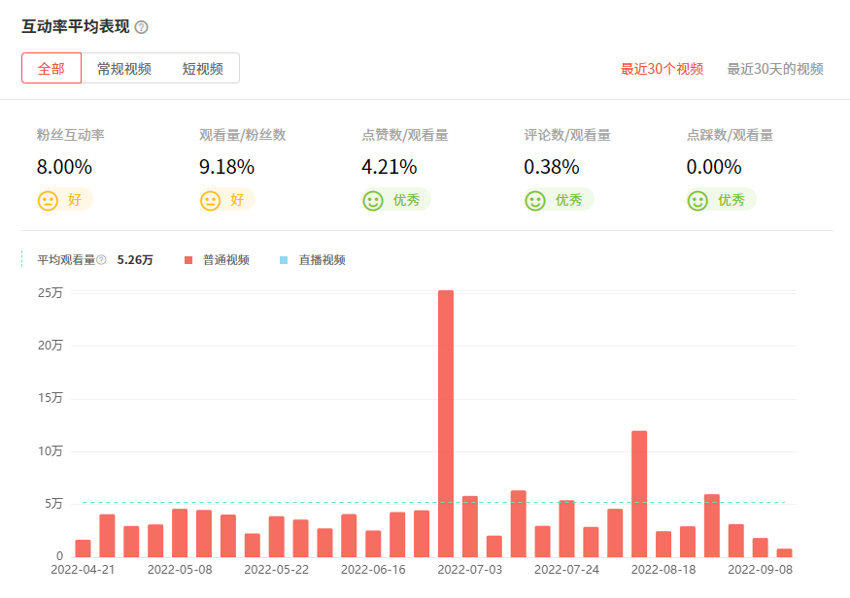Switch to the 短视频 tab

(x=202, y=69)
